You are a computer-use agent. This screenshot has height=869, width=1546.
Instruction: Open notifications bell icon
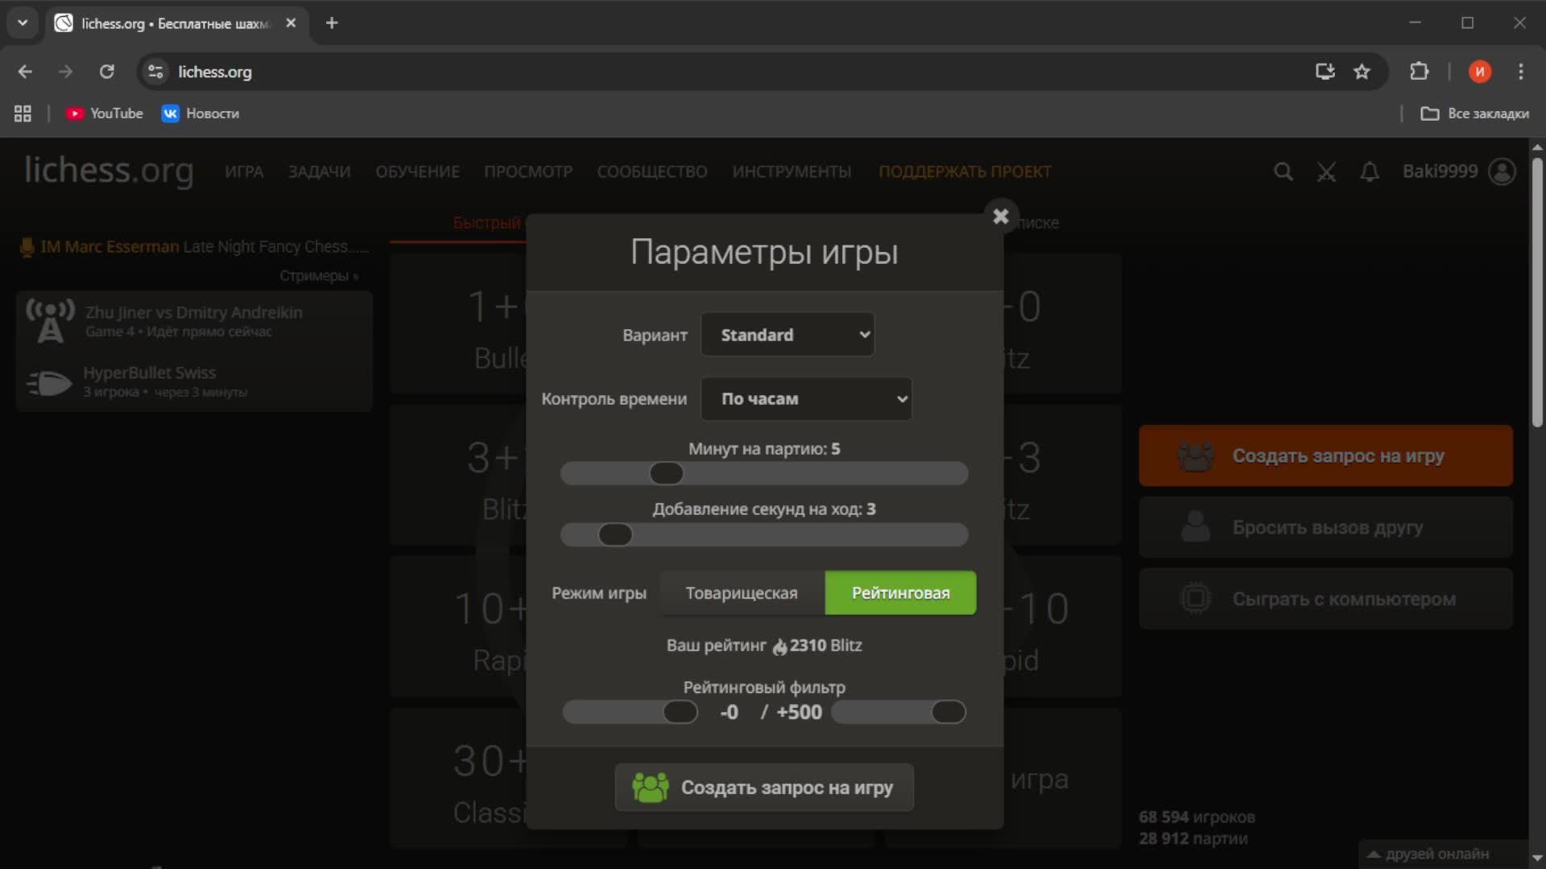[1369, 171]
